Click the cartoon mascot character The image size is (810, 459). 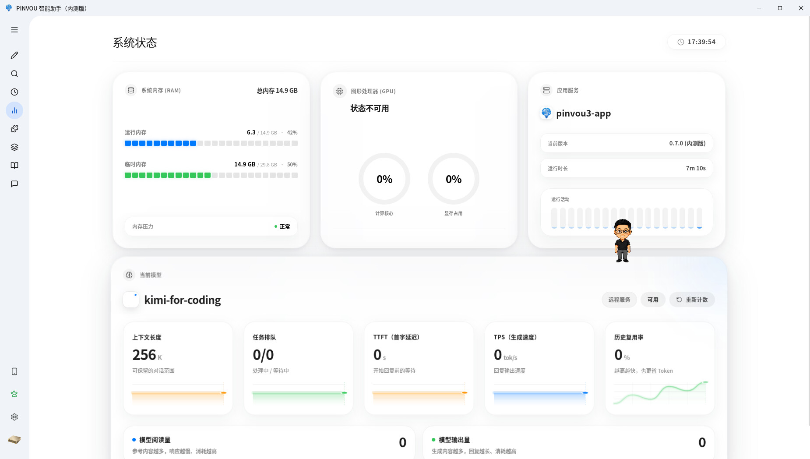click(x=622, y=240)
